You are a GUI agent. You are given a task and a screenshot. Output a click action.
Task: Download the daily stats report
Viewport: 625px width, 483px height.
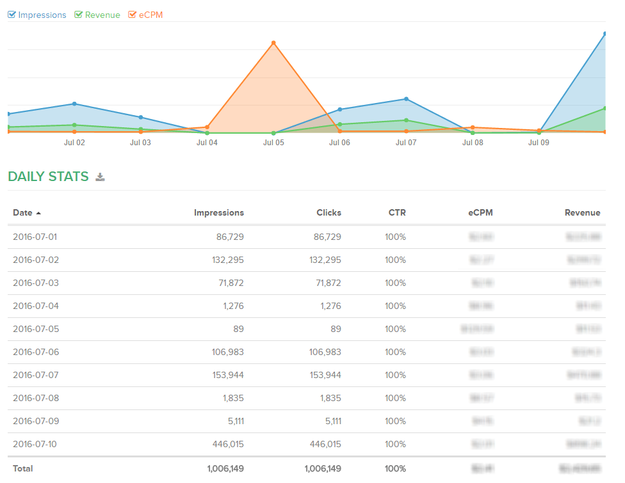click(100, 177)
